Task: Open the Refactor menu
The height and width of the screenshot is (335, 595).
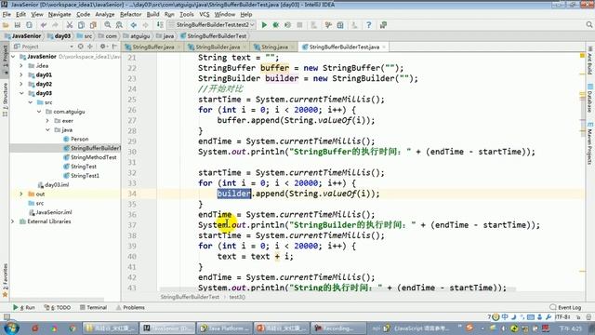Action: pyautogui.click(x=130, y=15)
